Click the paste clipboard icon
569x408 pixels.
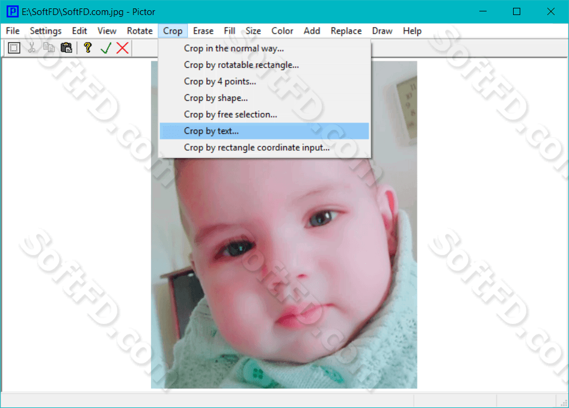(x=66, y=48)
